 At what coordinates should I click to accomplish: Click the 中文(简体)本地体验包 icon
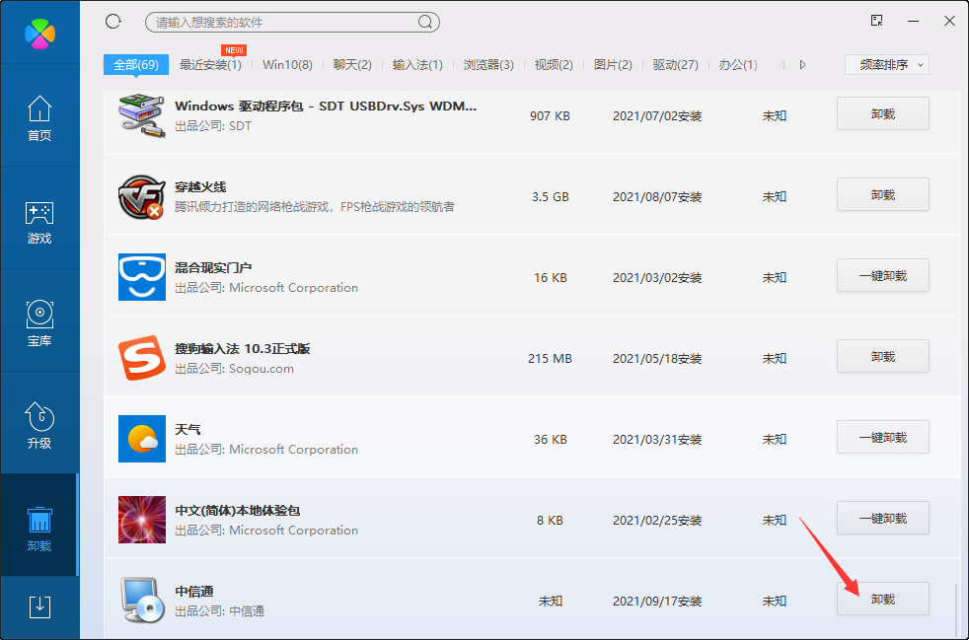pyautogui.click(x=141, y=520)
